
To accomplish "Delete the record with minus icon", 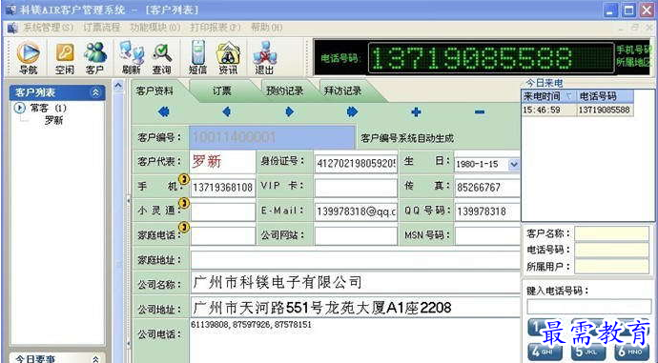I will [x=480, y=111].
